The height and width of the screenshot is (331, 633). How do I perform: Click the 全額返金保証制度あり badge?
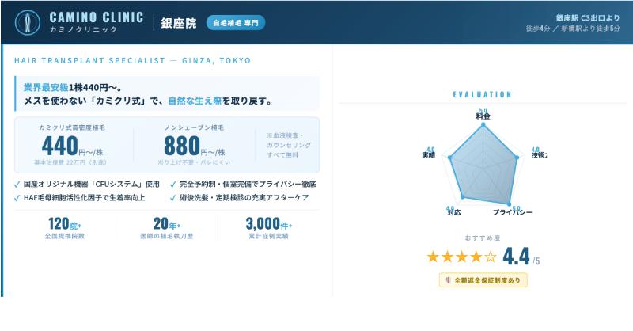coord(483,280)
